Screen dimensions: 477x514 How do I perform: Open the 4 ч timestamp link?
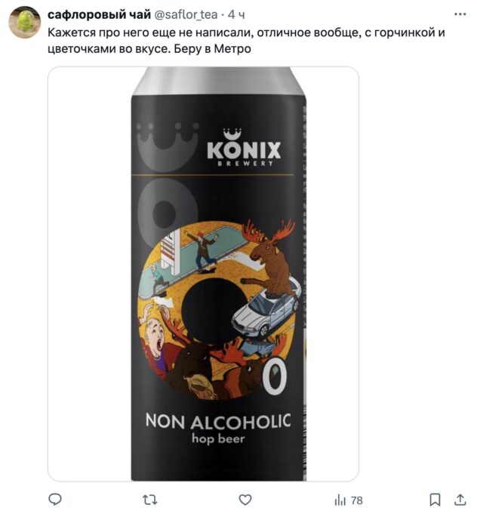(x=236, y=14)
